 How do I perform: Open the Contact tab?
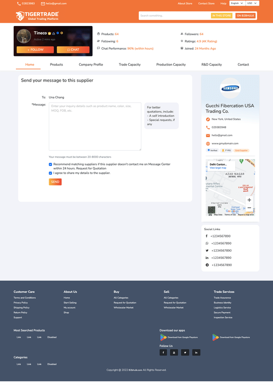243,65
